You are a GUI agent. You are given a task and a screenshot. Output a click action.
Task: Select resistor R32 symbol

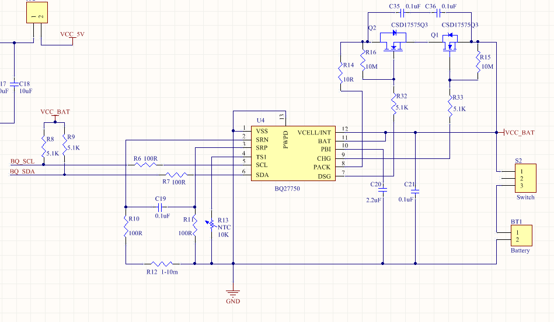[x=394, y=103]
